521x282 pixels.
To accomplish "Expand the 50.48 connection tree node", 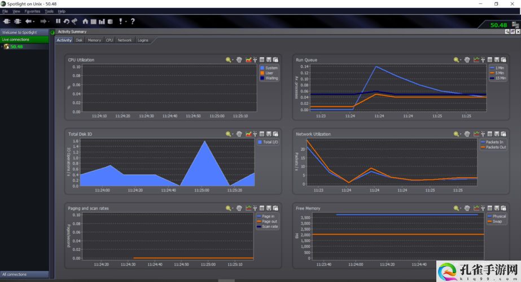I will (2, 47).
